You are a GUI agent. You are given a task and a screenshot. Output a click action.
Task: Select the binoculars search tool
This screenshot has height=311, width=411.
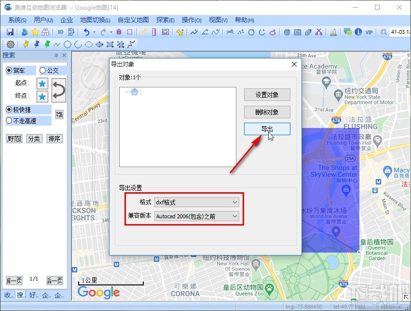[46, 31]
